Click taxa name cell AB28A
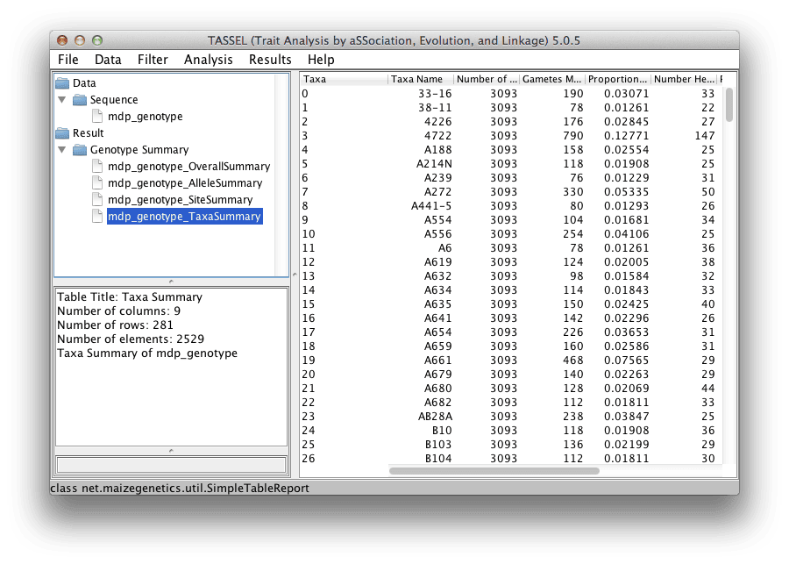Viewport: 789px width, 564px height. point(435,417)
